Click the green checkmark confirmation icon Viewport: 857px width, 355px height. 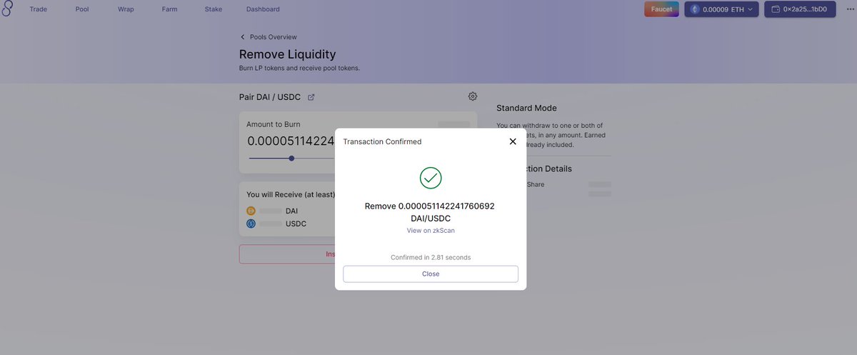point(431,178)
